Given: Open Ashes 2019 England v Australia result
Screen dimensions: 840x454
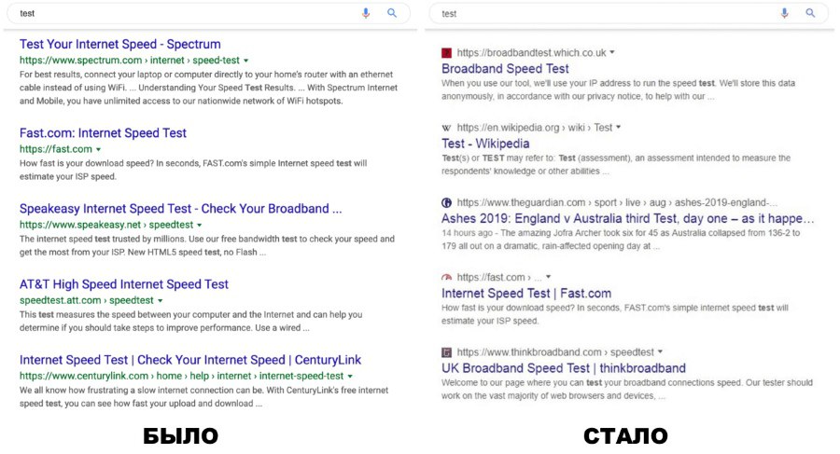Looking at the screenshot, I should [627, 218].
